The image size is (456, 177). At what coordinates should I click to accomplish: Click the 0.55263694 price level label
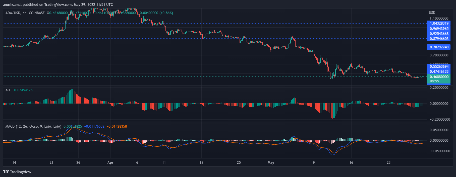[439, 66]
